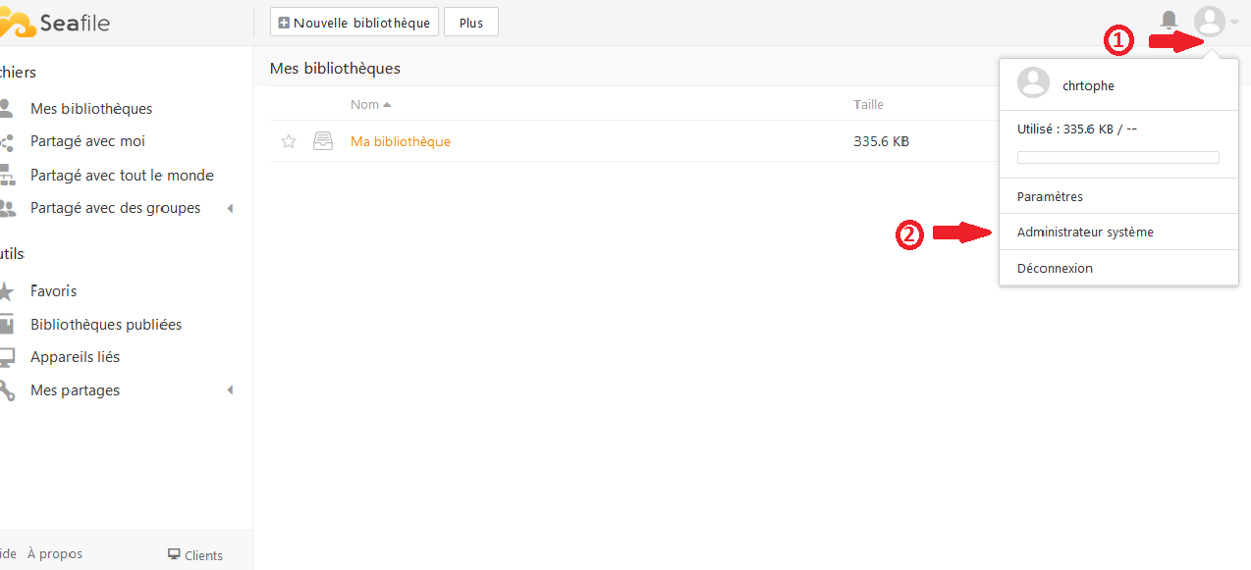Choose Déconnexion to log out
Image resolution: width=1251 pixels, height=570 pixels.
tap(1055, 269)
